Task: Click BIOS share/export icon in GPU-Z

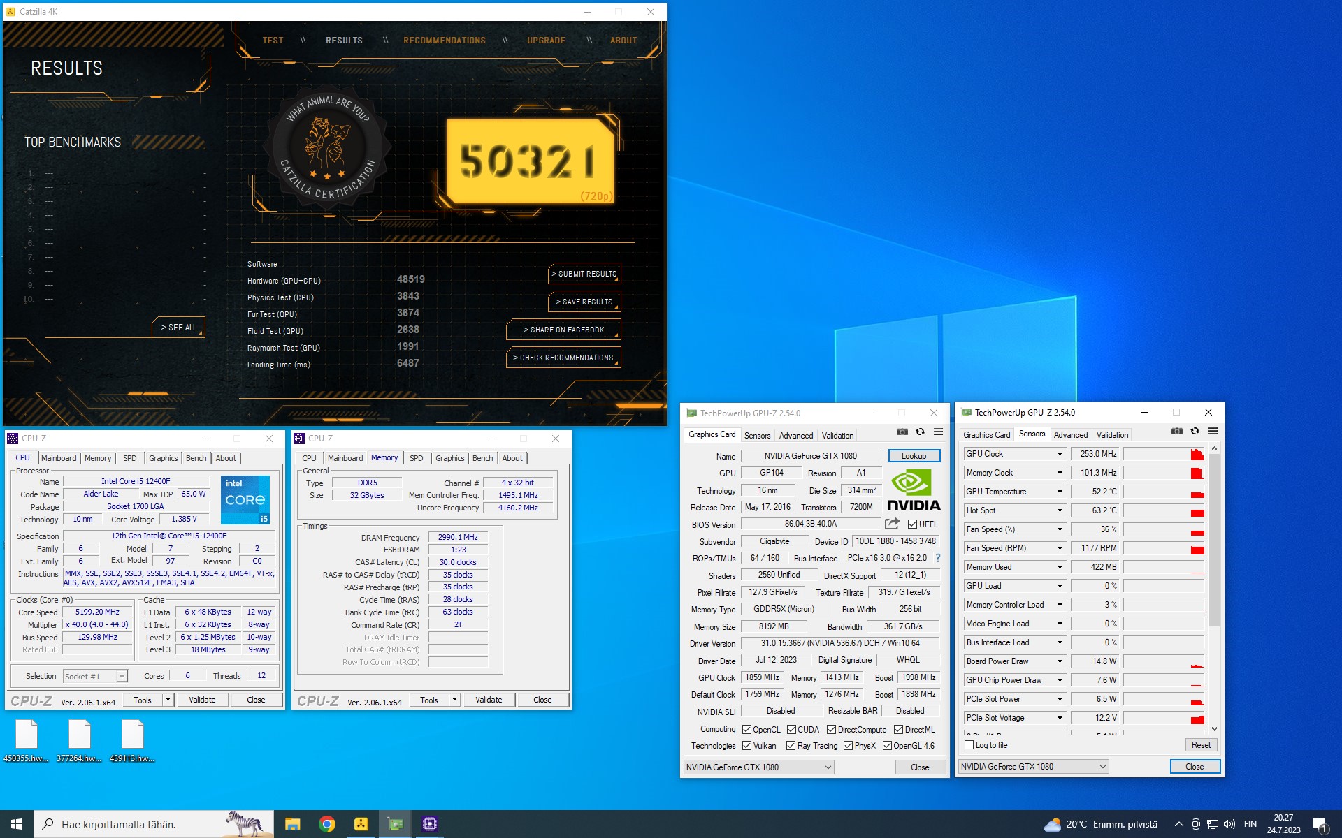Action: (893, 523)
